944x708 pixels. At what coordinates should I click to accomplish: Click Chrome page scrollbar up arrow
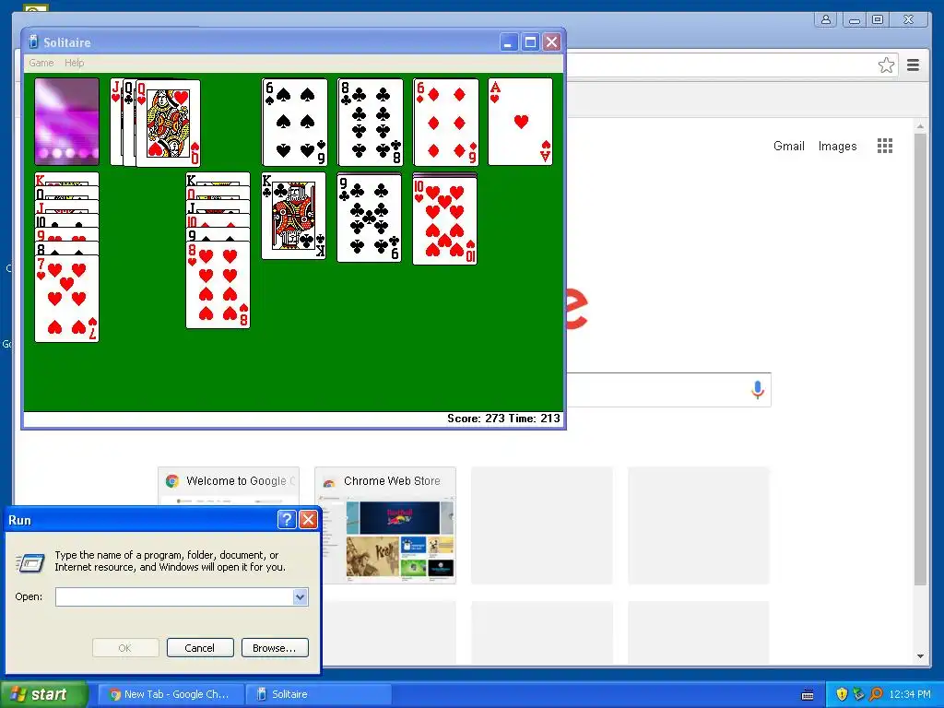click(x=920, y=126)
